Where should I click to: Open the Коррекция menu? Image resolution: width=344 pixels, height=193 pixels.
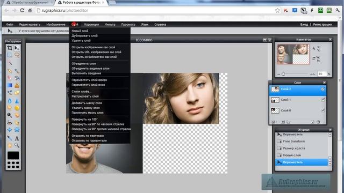(91, 25)
